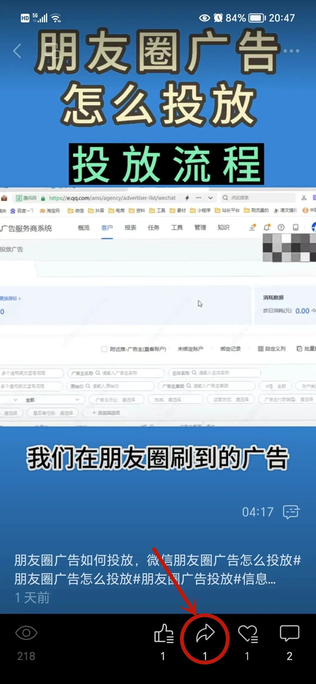Open the 电商 bookmark folder

[x=116, y=210]
